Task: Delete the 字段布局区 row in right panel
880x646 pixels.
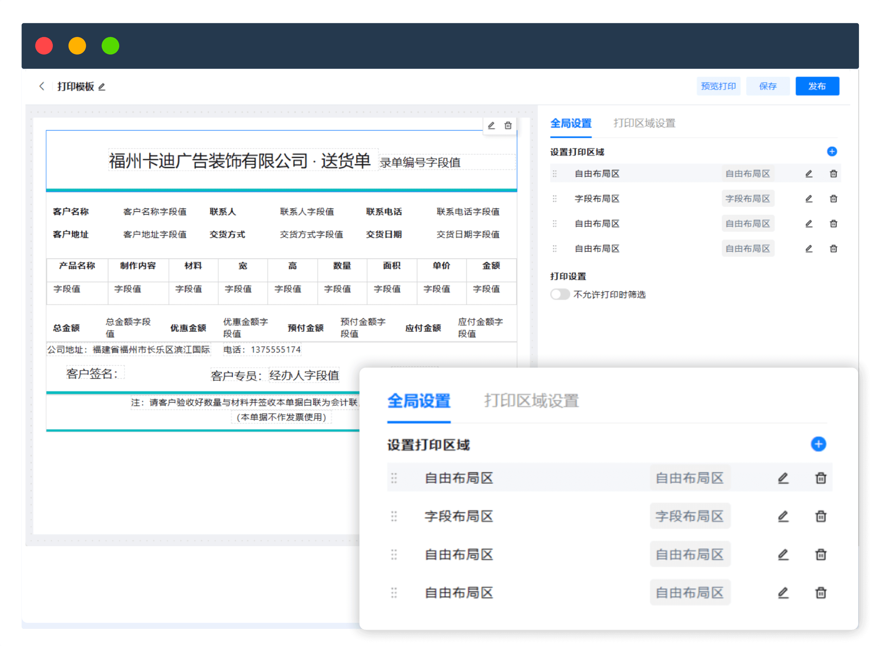Action: click(x=834, y=198)
